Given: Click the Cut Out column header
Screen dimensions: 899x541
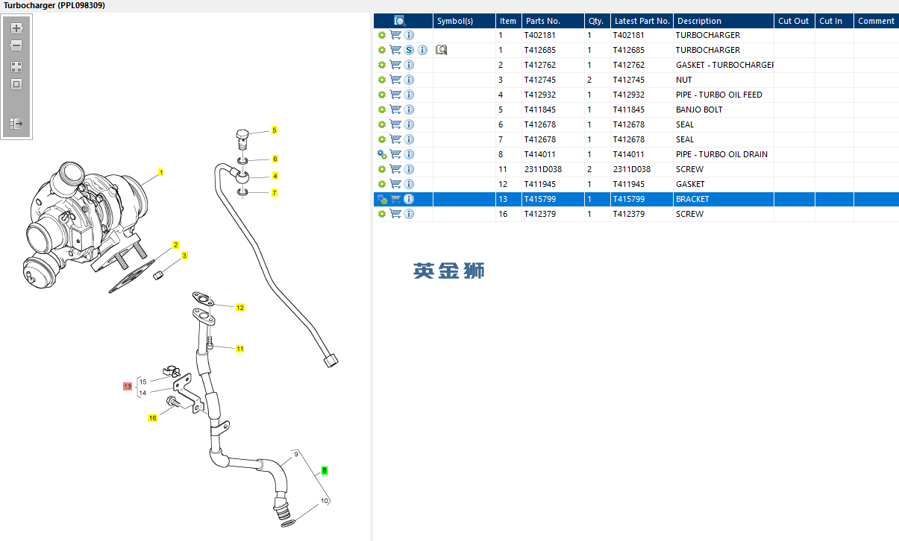Looking at the screenshot, I should (795, 21).
